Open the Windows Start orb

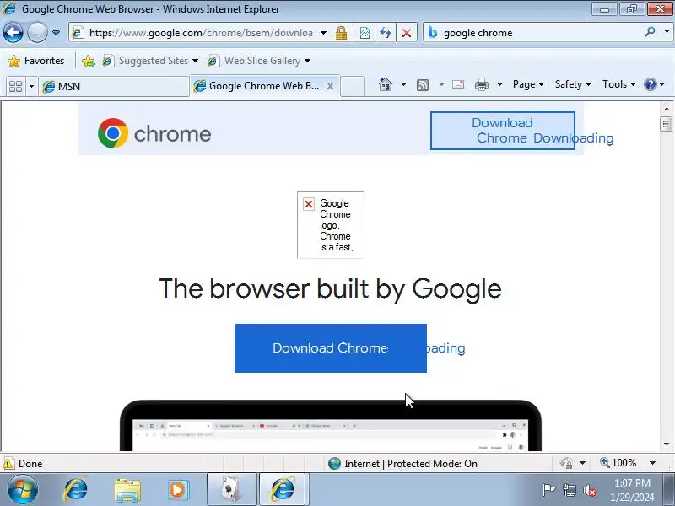(23, 490)
